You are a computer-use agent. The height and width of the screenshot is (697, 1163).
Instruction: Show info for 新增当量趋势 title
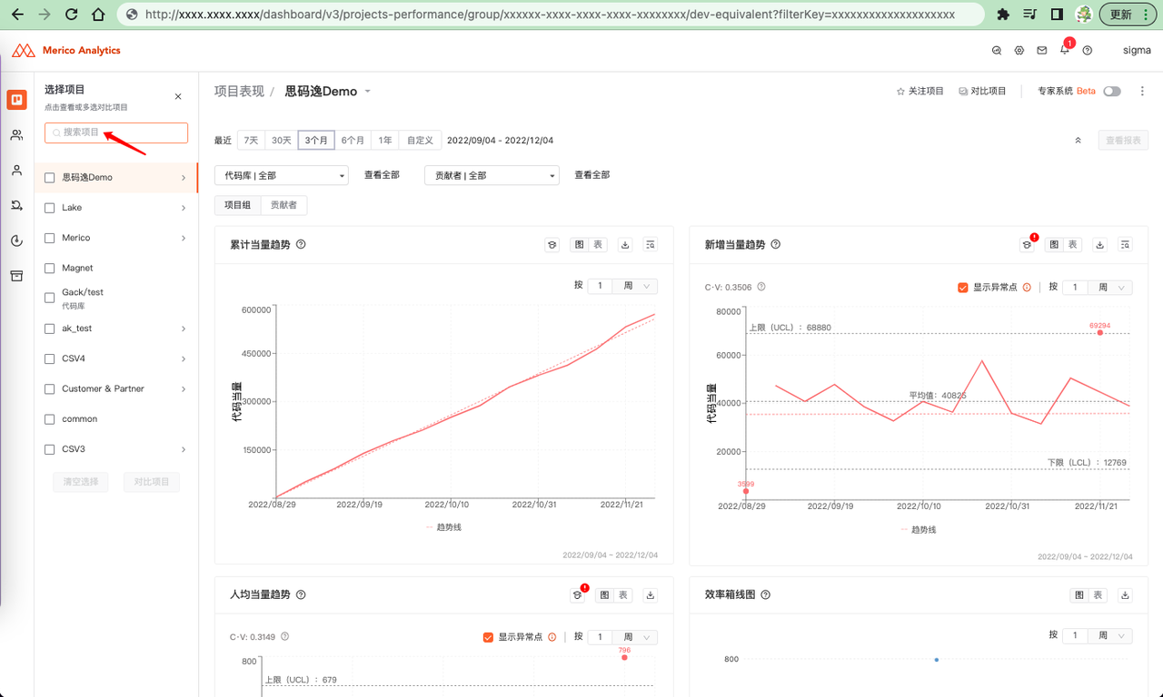point(776,244)
